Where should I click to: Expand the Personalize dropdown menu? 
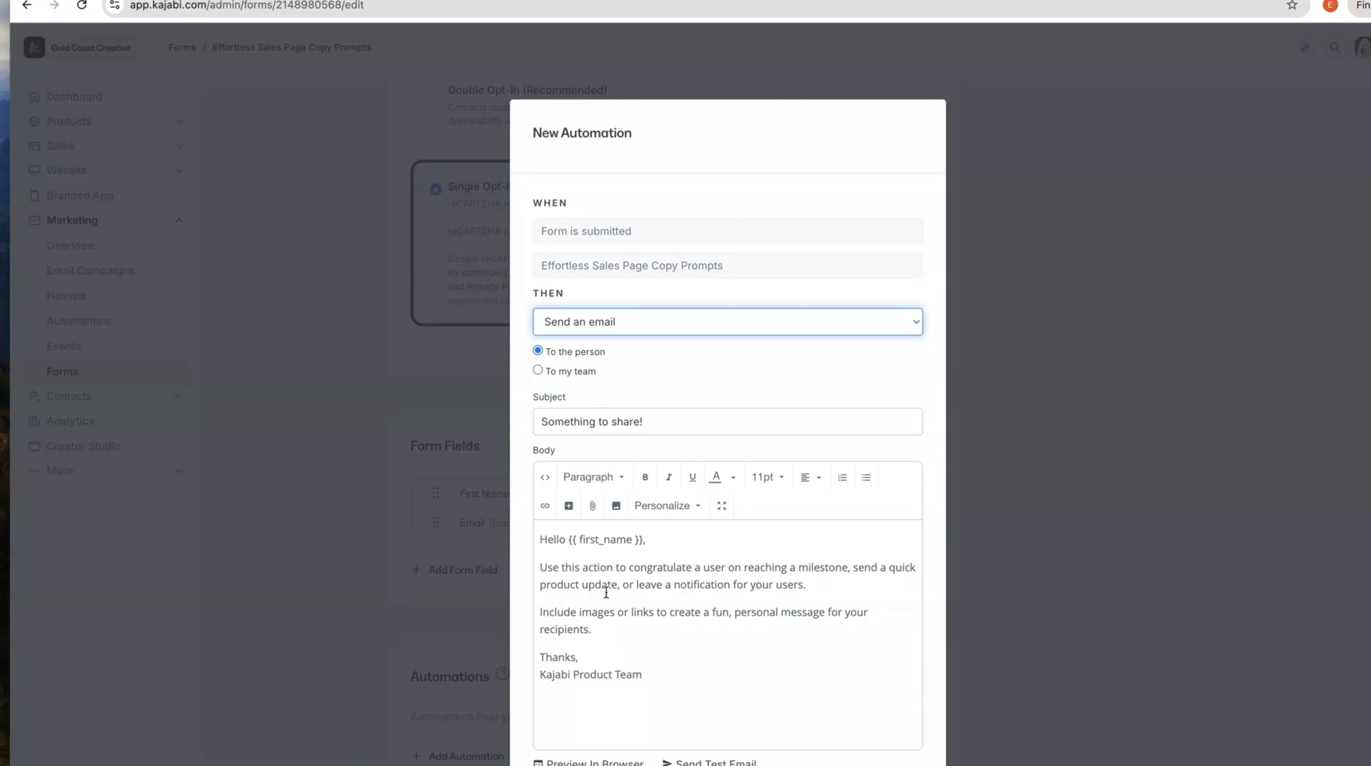tap(667, 506)
